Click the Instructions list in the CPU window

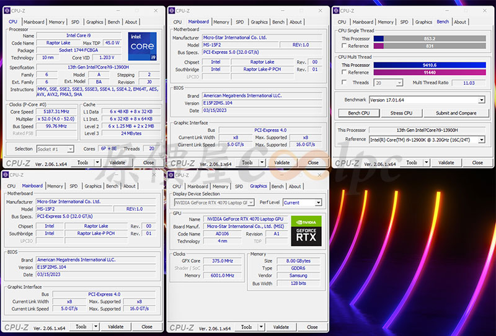coord(98,92)
